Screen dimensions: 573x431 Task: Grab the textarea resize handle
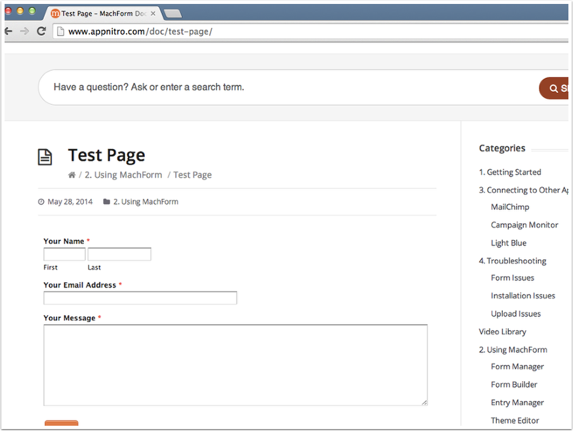tap(424, 403)
